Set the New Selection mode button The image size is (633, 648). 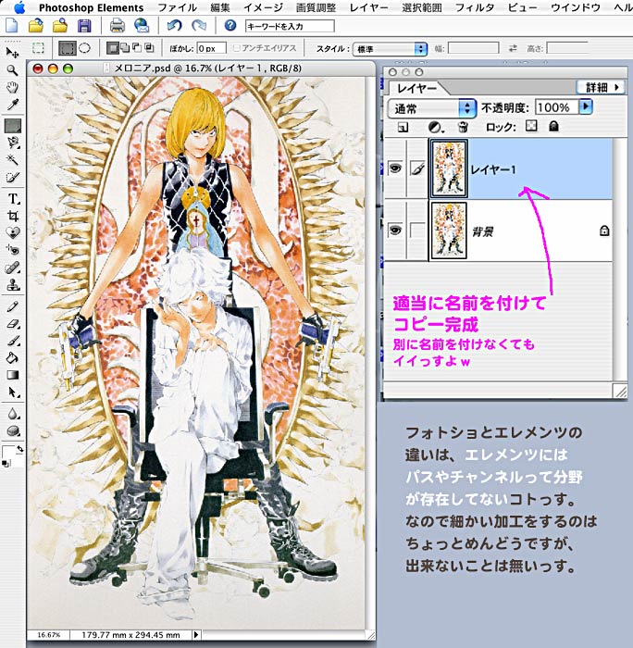tap(112, 48)
